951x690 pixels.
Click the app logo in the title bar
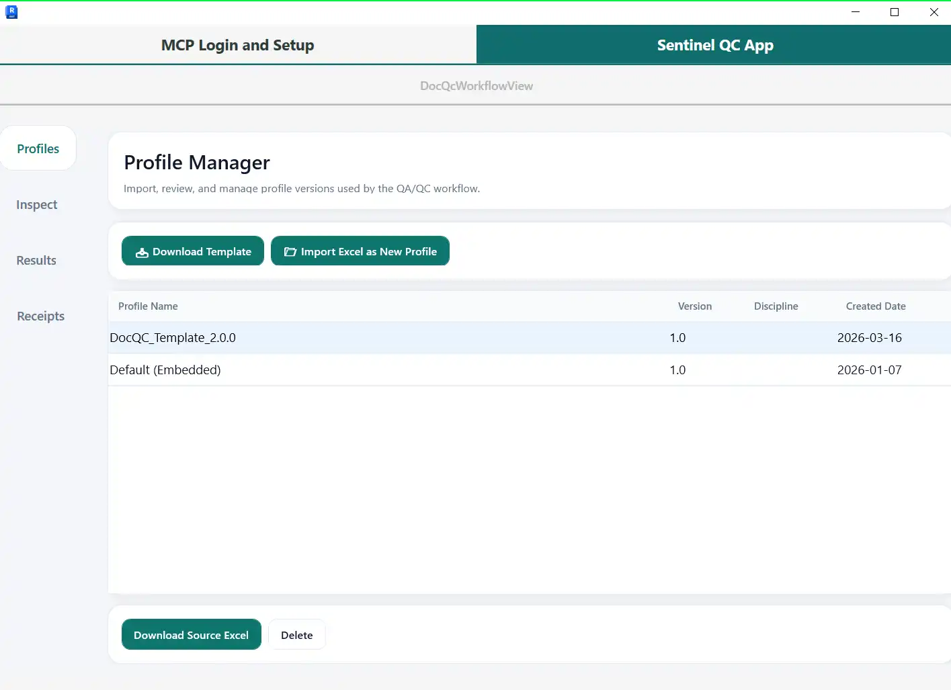click(x=11, y=12)
